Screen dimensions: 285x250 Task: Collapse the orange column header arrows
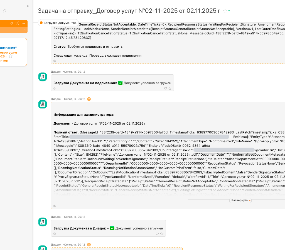click(x=12, y=23)
